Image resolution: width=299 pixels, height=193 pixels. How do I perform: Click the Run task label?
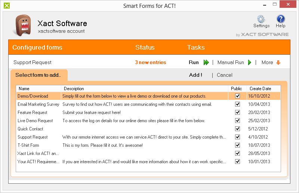click(x=194, y=62)
